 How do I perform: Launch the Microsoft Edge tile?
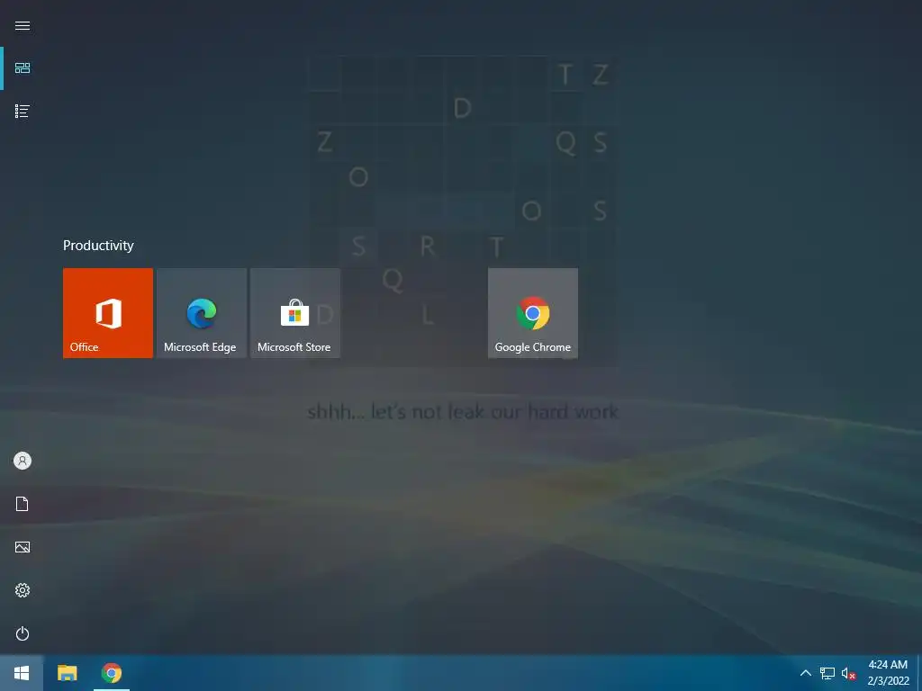point(202,313)
